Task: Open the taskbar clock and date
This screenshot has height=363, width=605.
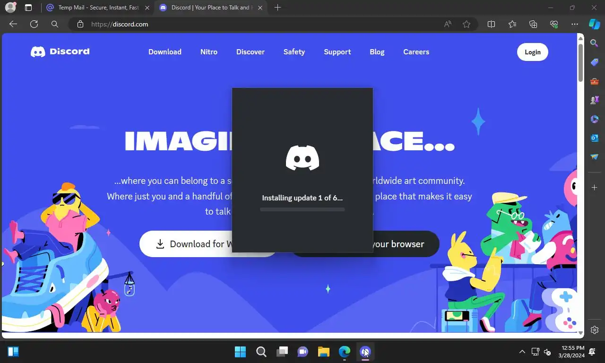Action: point(571,352)
